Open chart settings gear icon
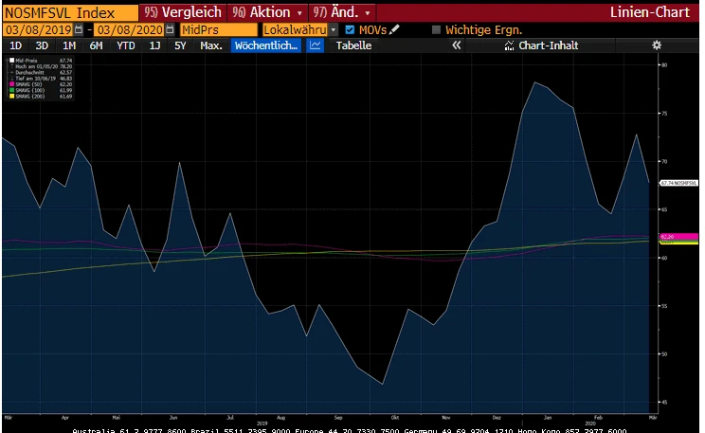The height and width of the screenshot is (433, 705). (x=657, y=45)
